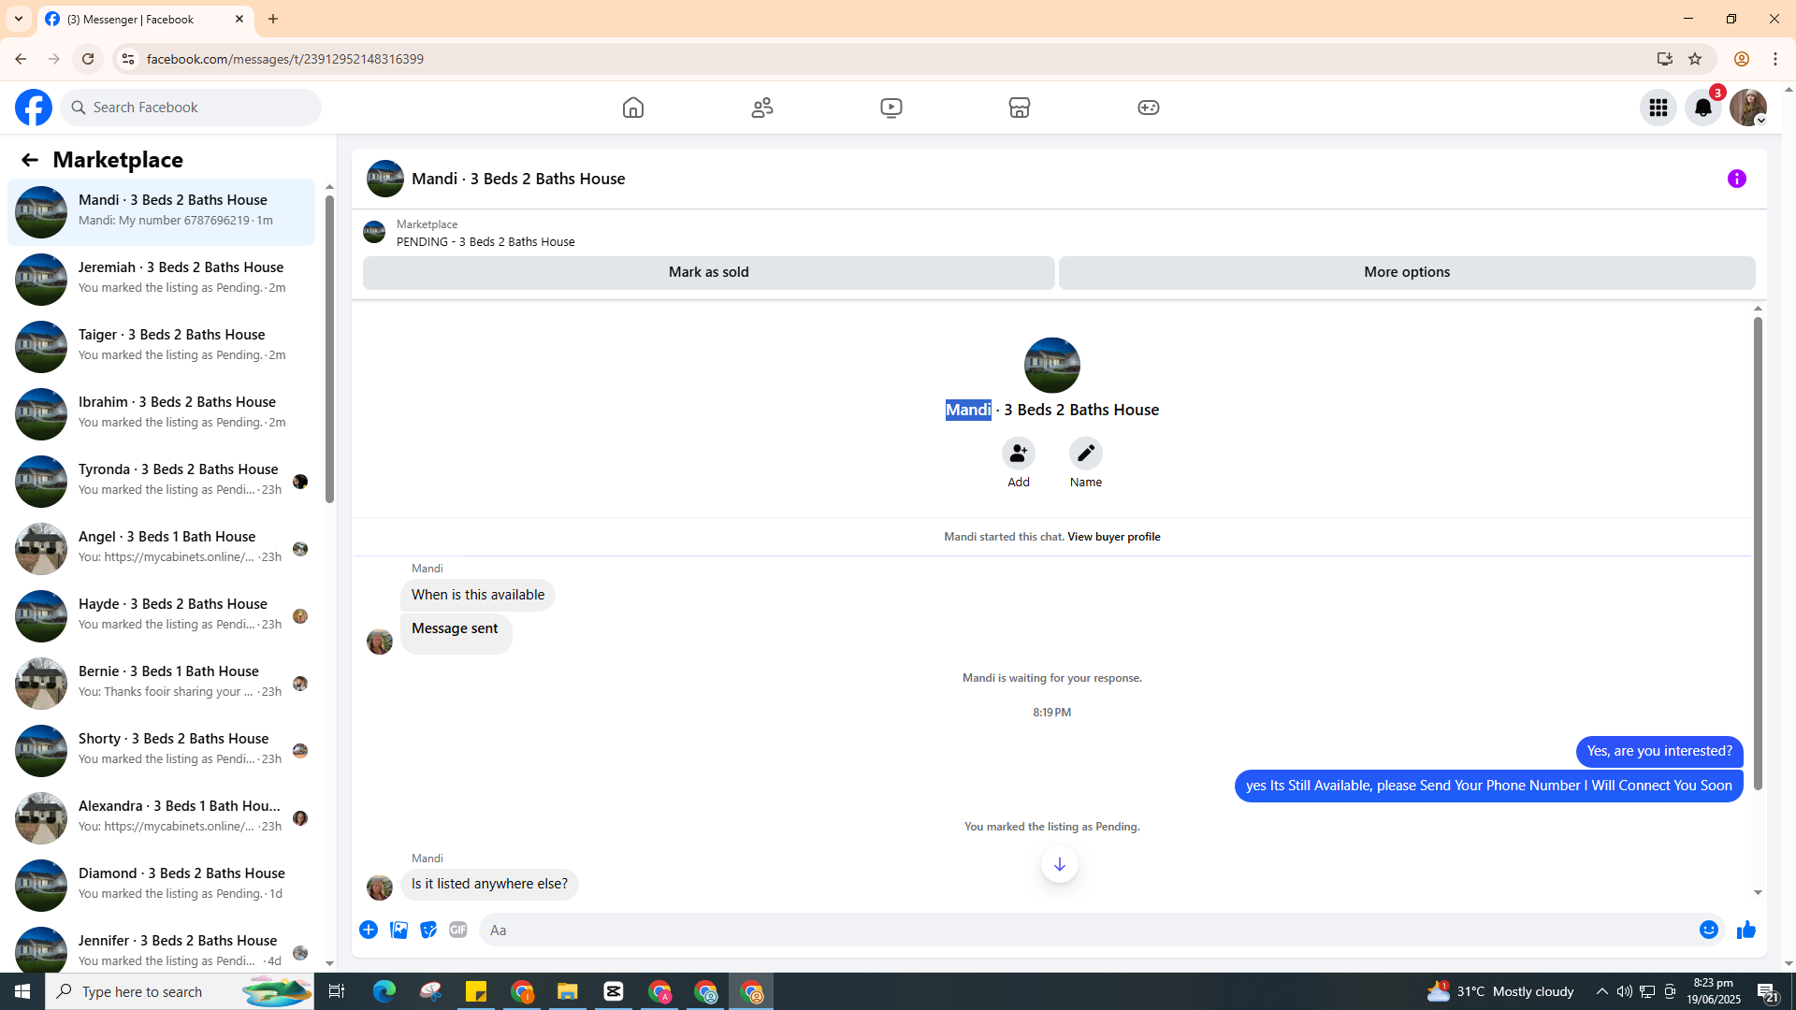This screenshot has width=1796, height=1010.
Task: Open Shorty 3 Beds 2 Baths chat
Action: tap(162, 751)
